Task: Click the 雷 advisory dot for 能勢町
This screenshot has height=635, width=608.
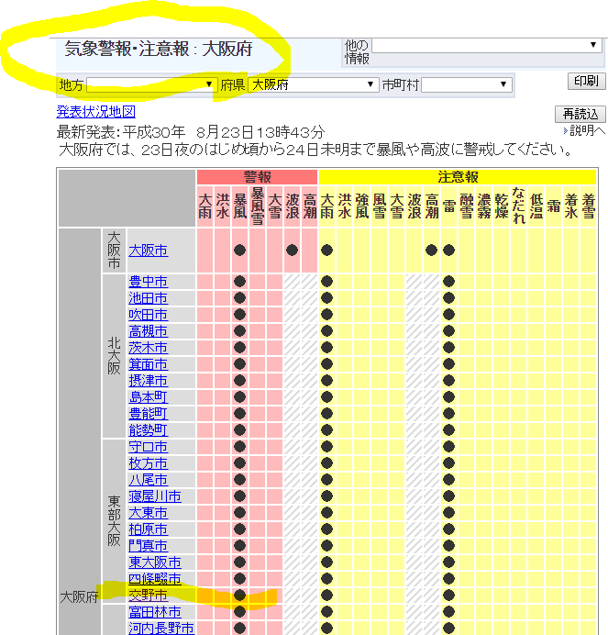Action: point(449,430)
